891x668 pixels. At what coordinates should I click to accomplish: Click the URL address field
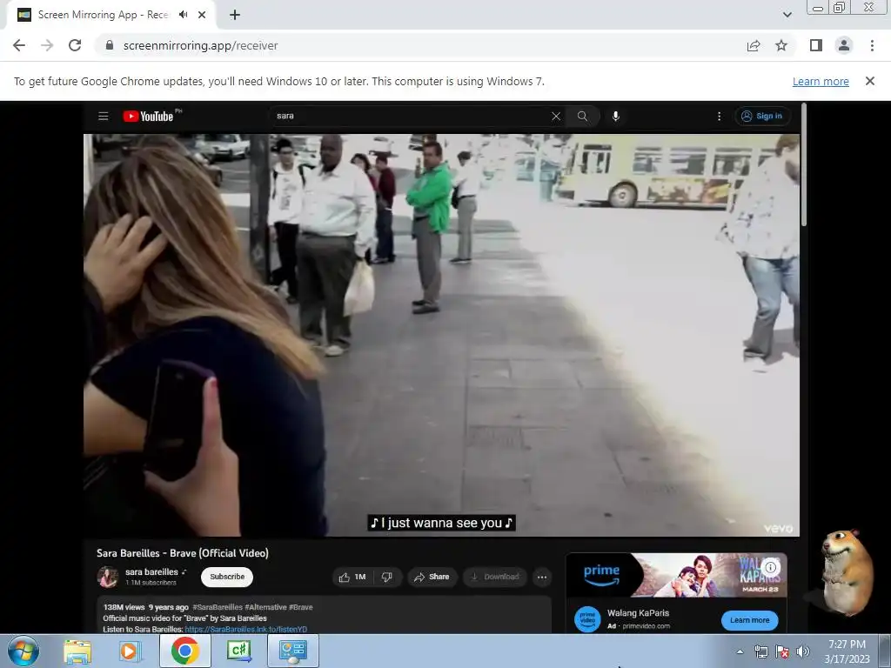419,45
